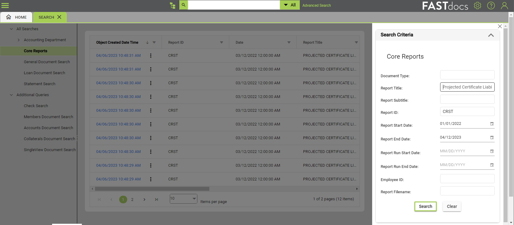Viewport: 514px width, 225px height.
Task: Select General Document Search in sidebar
Action: [47, 62]
